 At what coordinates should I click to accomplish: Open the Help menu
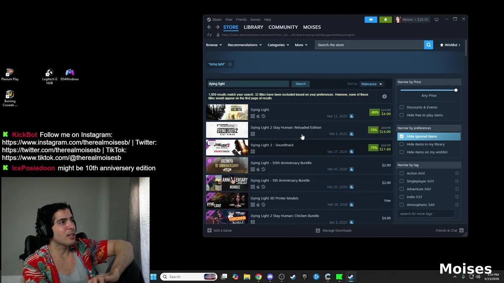(x=267, y=19)
